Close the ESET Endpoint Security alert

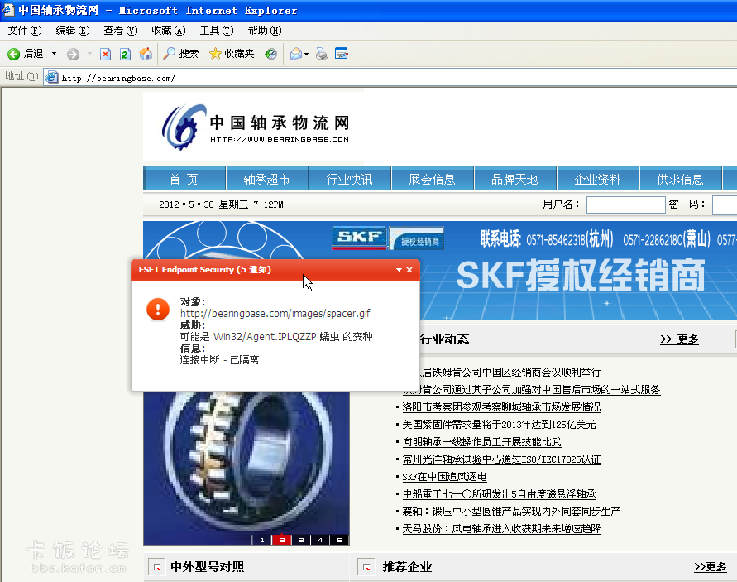[409, 270]
